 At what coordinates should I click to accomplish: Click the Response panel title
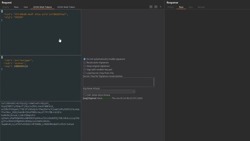click(172, 3)
